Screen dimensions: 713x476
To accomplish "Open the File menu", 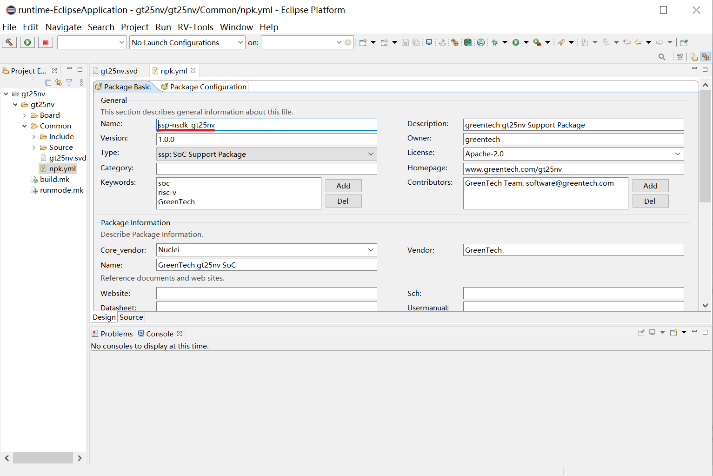I will point(9,27).
